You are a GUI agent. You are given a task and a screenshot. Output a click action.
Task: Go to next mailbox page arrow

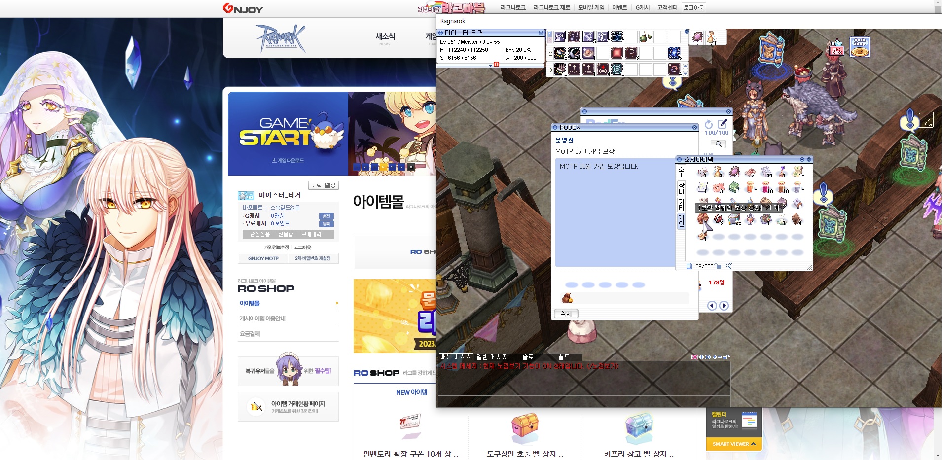pos(724,306)
